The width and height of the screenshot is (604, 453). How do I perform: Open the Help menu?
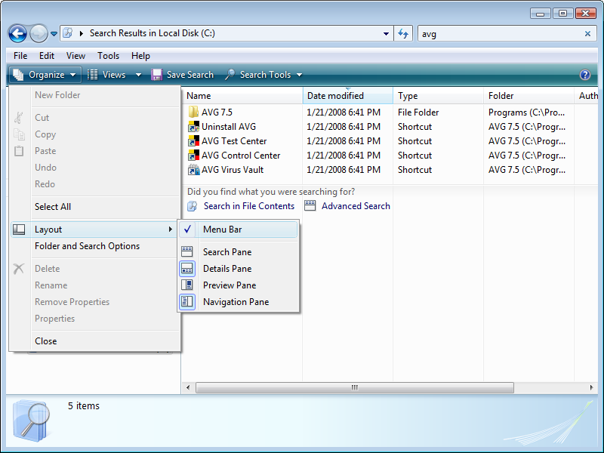pyautogui.click(x=140, y=56)
